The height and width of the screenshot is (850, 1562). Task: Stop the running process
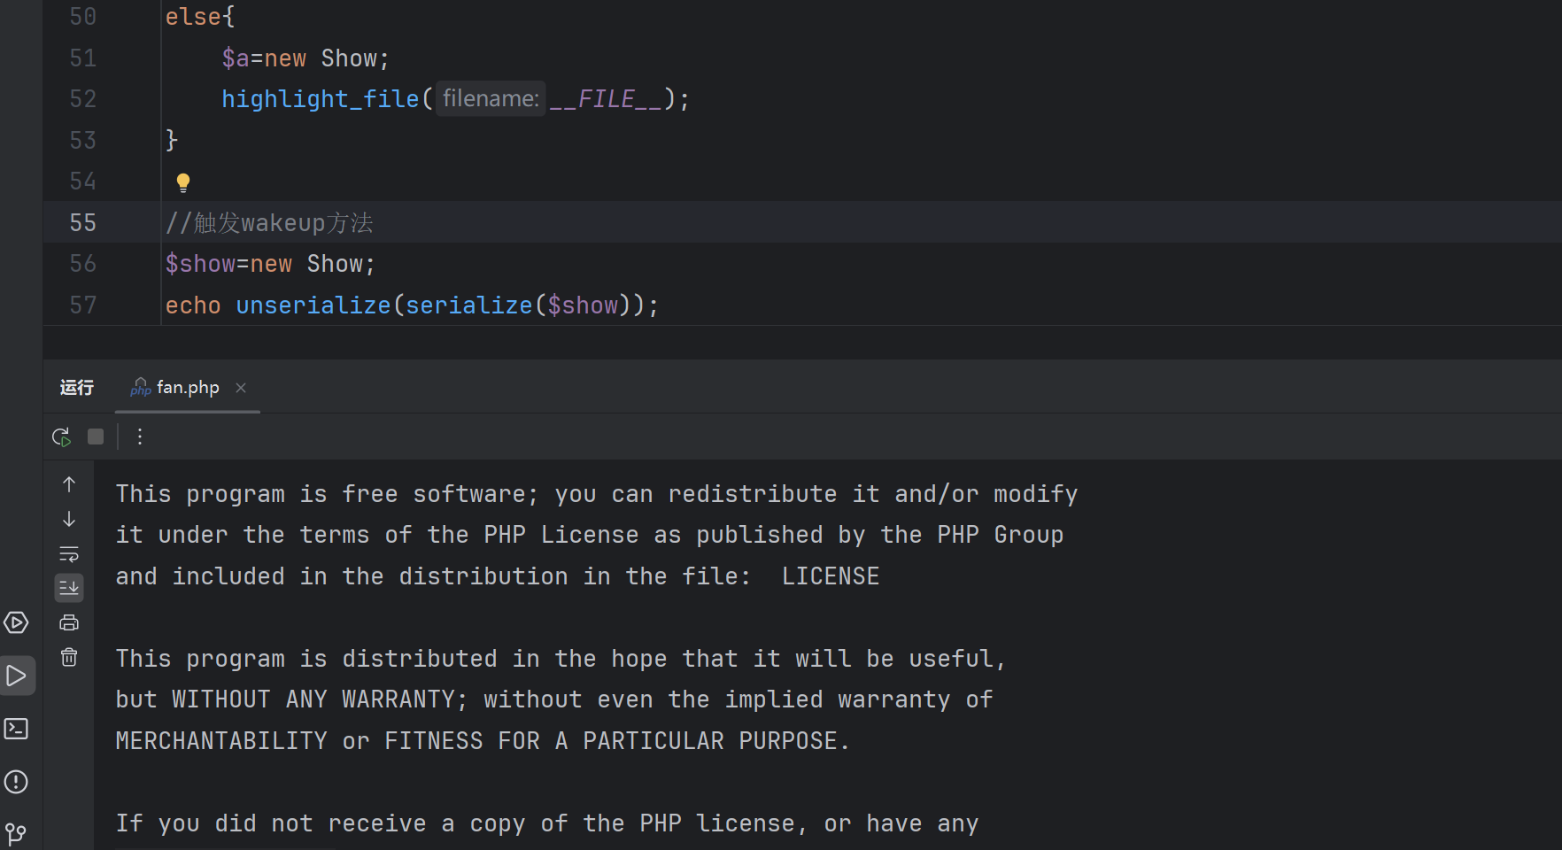(x=96, y=437)
